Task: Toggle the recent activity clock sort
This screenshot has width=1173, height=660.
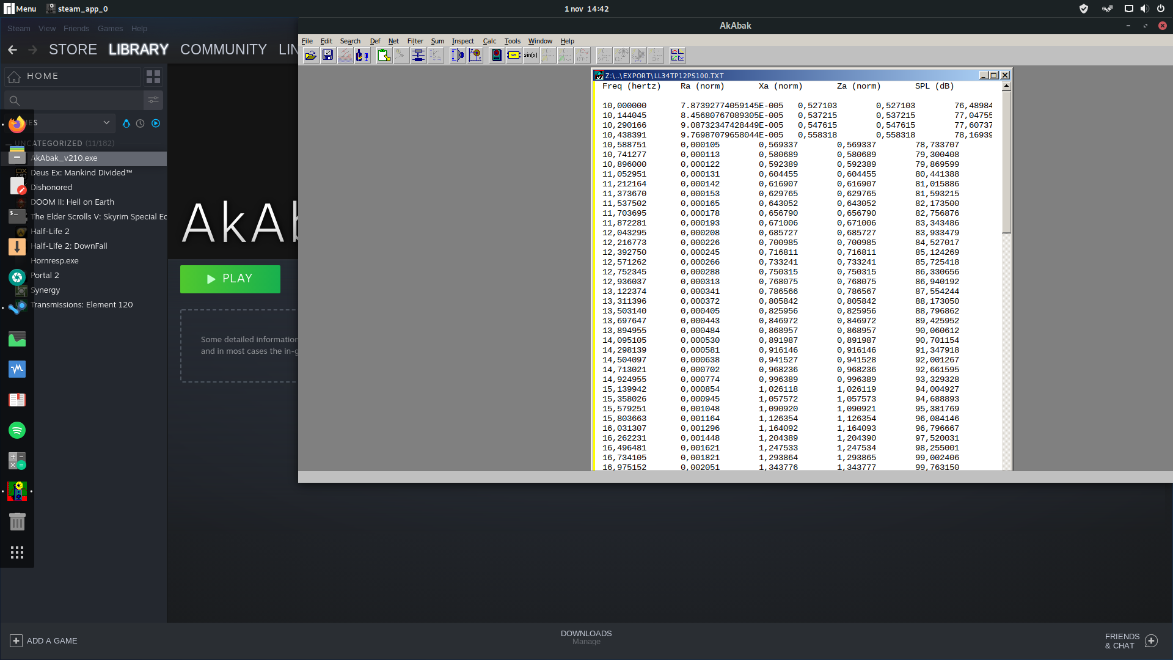Action: (x=141, y=123)
